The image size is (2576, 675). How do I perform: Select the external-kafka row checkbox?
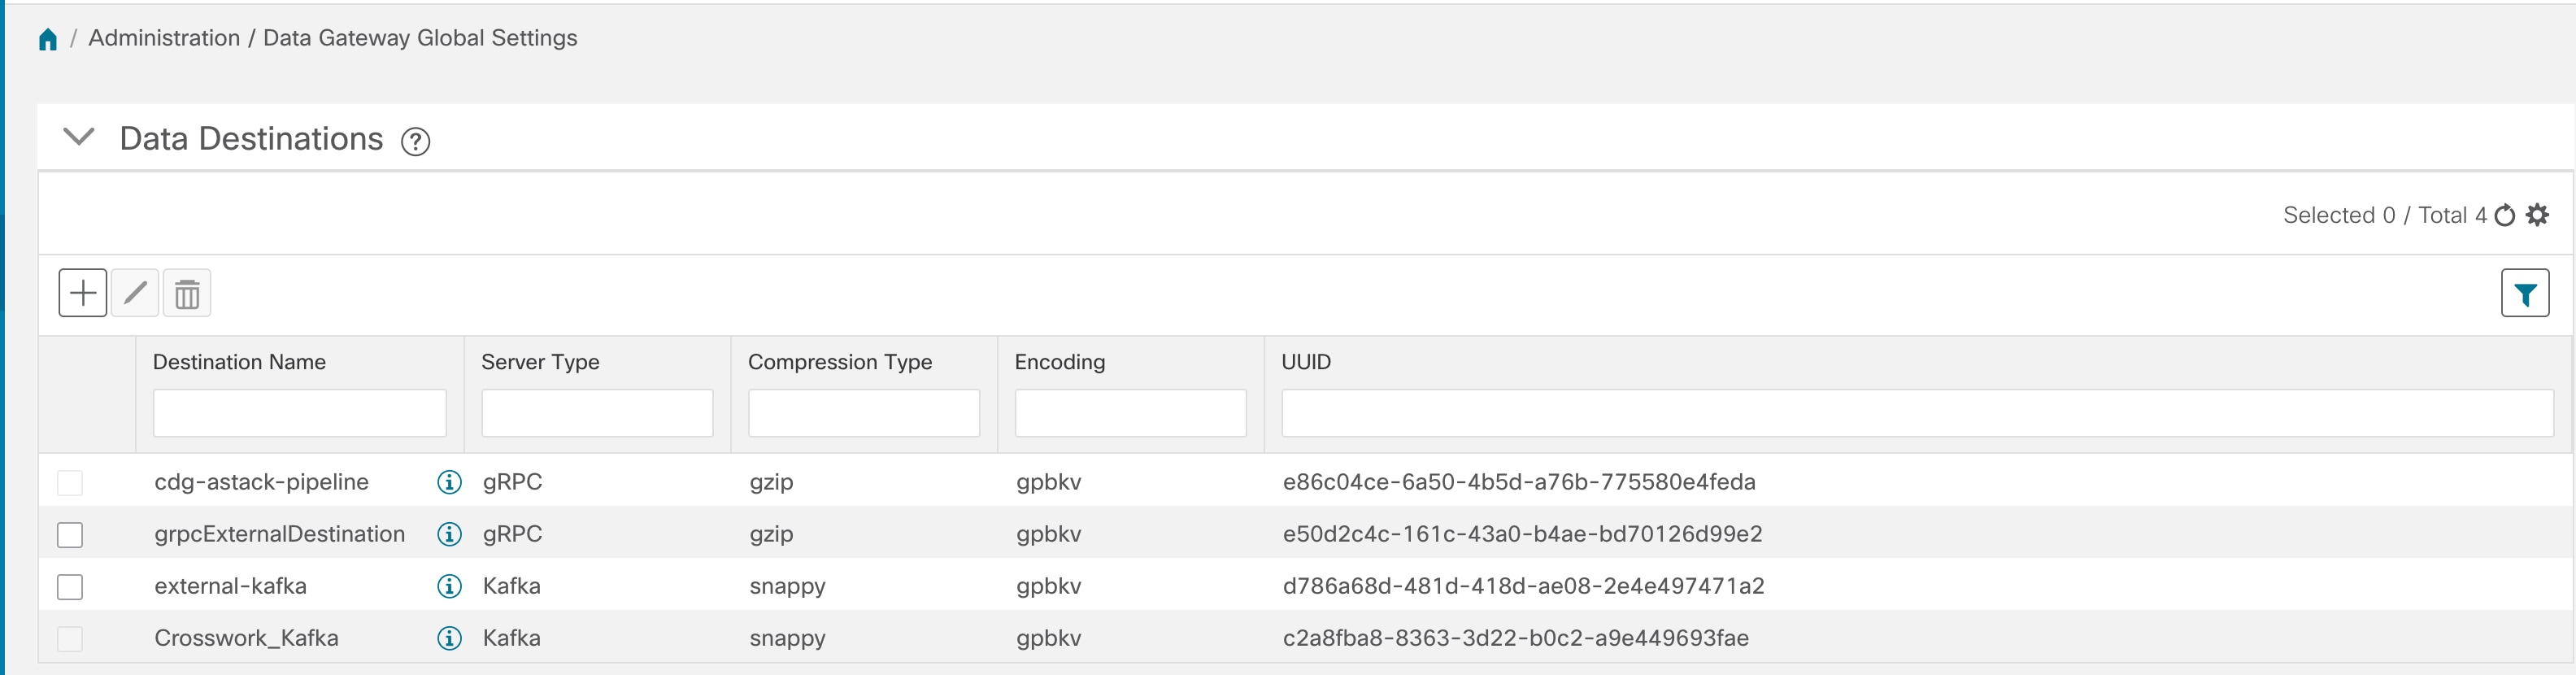70,587
